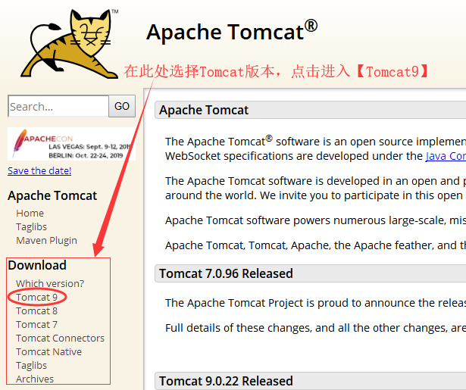Screen dimensions: 466x390
Task: Follow the Java Community link in paragraph
Action: click(x=446, y=156)
